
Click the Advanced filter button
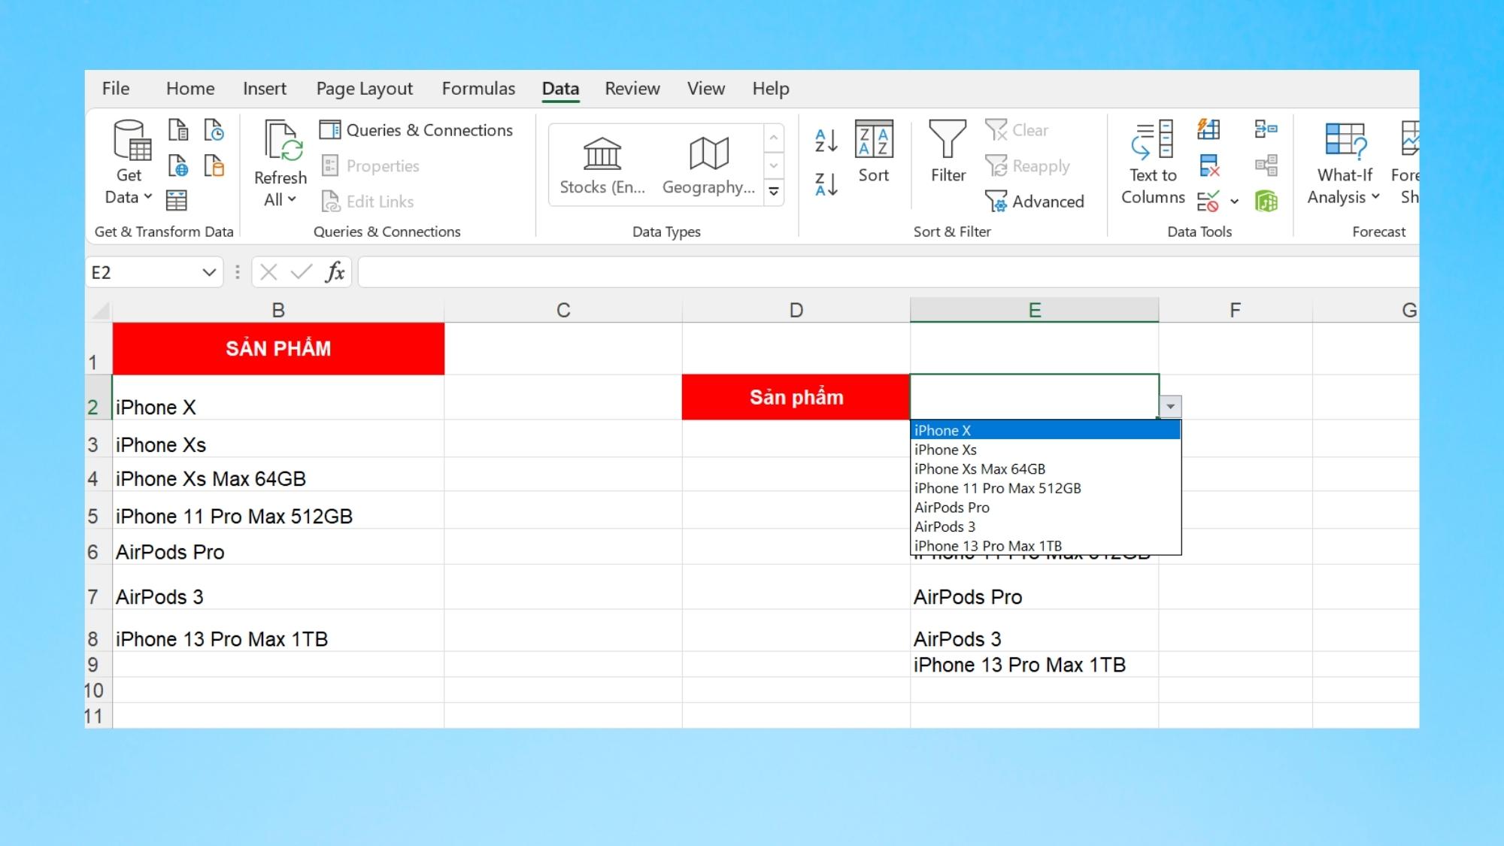1036,202
